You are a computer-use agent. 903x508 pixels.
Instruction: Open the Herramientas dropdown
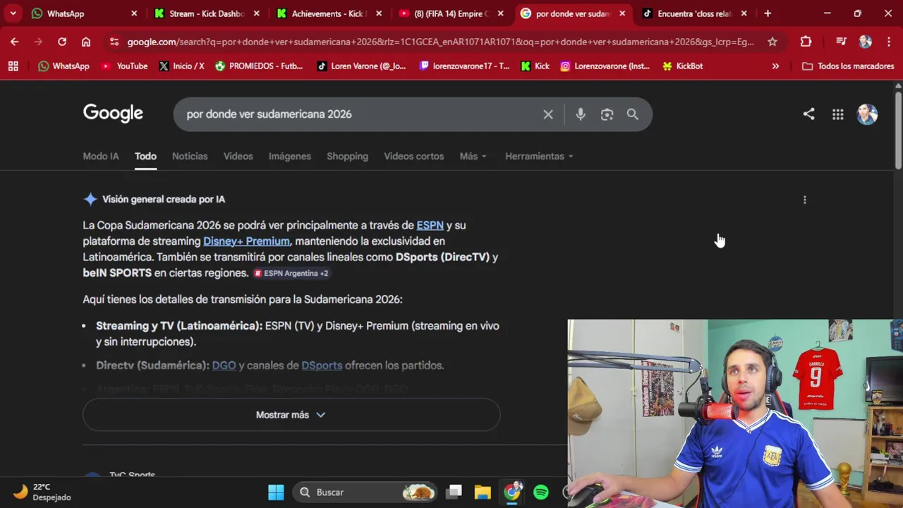[x=539, y=156]
